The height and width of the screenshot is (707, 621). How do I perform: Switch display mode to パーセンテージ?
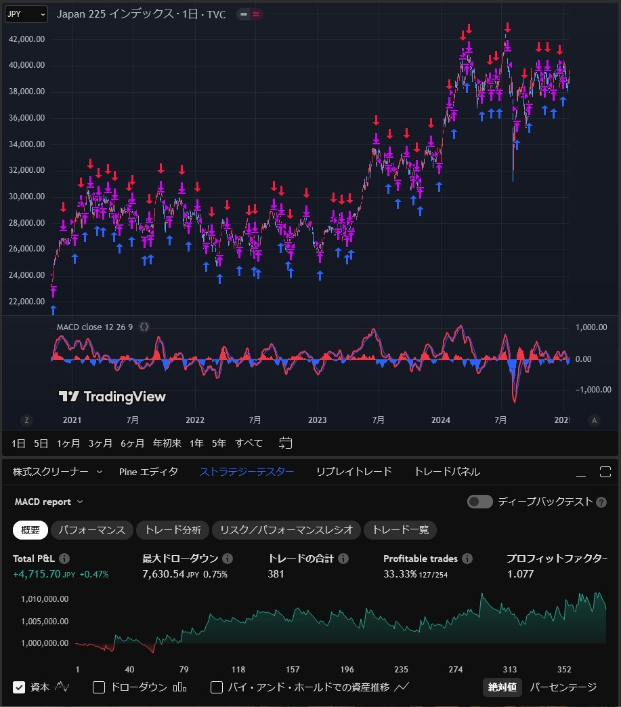point(561,687)
